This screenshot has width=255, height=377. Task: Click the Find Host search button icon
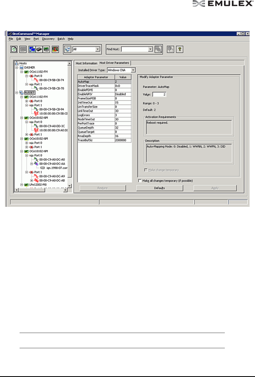point(158,49)
